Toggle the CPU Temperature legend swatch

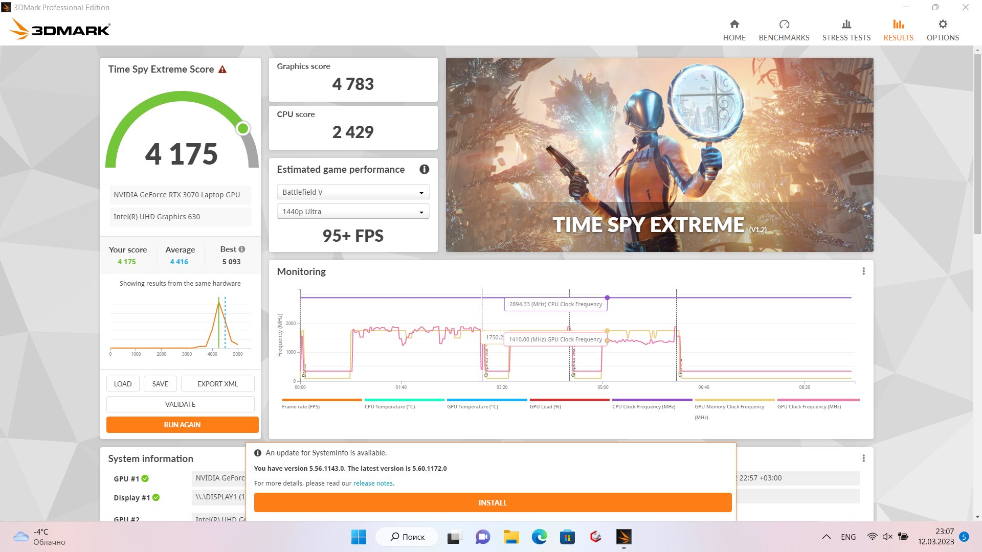[x=404, y=400]
